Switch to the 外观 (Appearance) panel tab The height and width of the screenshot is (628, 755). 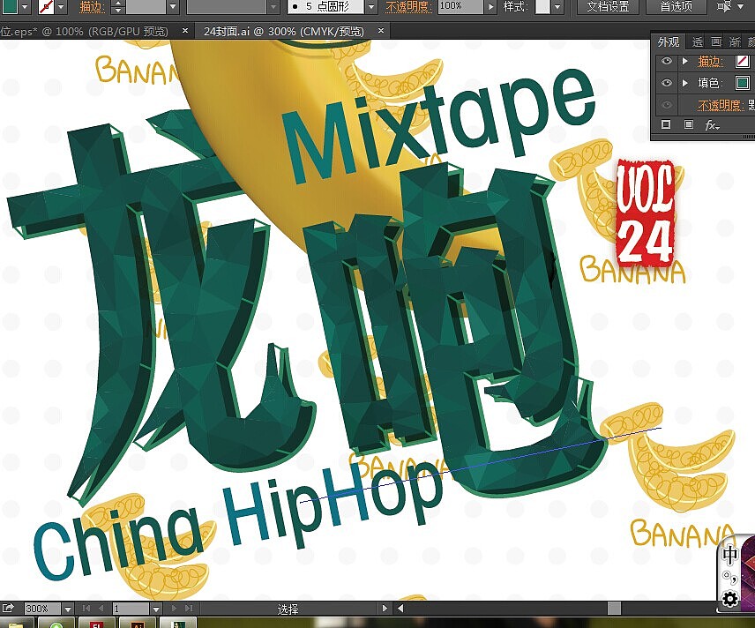pos(667,41)
